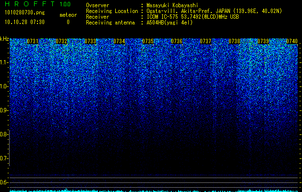Viewport: 302px width, 192px height.
Task: Click the 0740 time marker
Action: [292, 41]
